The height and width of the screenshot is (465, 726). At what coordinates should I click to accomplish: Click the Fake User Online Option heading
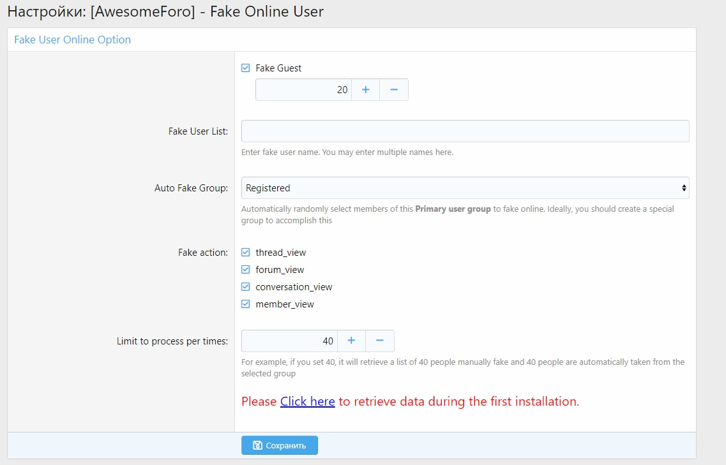[72, 40]
